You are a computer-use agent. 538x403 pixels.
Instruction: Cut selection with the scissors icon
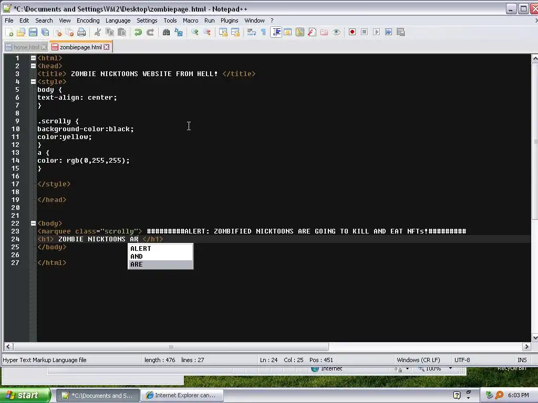98,32
